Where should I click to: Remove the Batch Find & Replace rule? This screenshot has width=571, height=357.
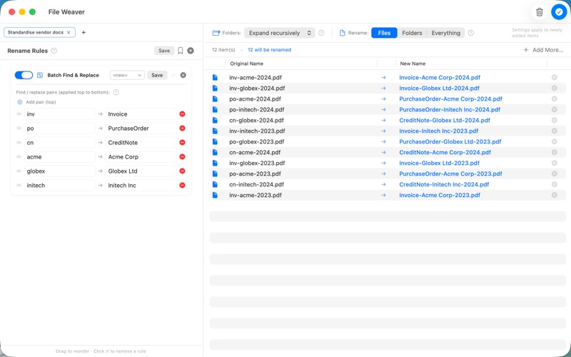click(183, 75)
